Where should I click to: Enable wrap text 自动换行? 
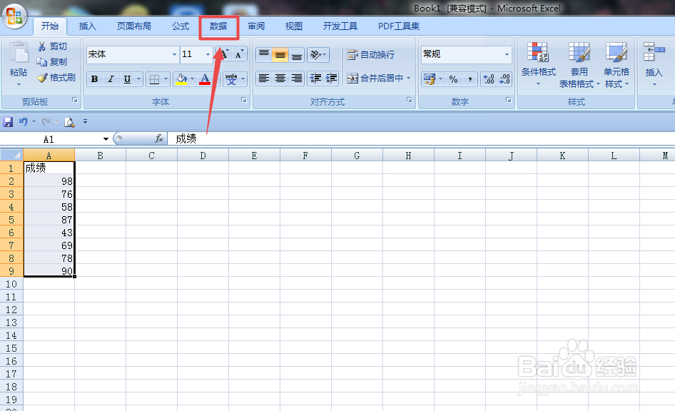370,55
